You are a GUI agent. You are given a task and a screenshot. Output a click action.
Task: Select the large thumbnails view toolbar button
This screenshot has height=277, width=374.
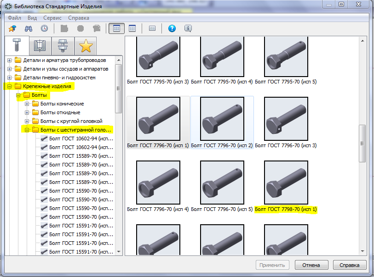tap(117, 28)
